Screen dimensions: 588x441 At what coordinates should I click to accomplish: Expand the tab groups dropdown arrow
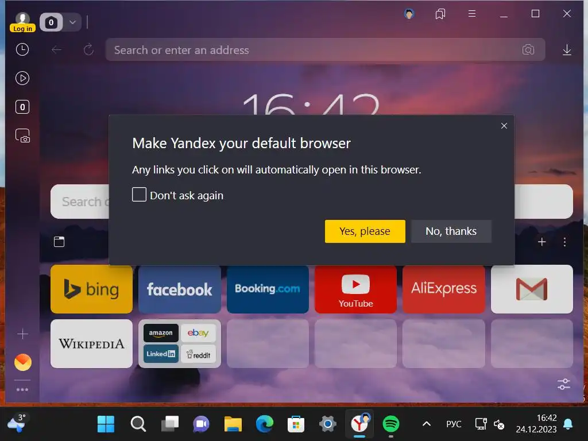click(73, 22)
